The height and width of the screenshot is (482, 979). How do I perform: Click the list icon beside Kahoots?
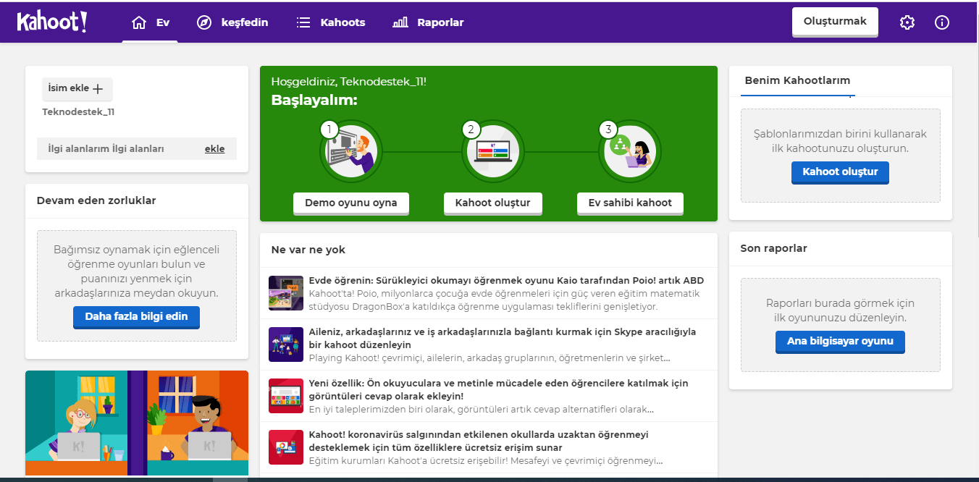point(303,22)
